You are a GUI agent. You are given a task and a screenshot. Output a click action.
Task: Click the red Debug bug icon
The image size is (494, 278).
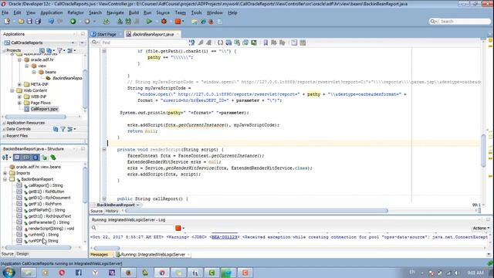164,22
